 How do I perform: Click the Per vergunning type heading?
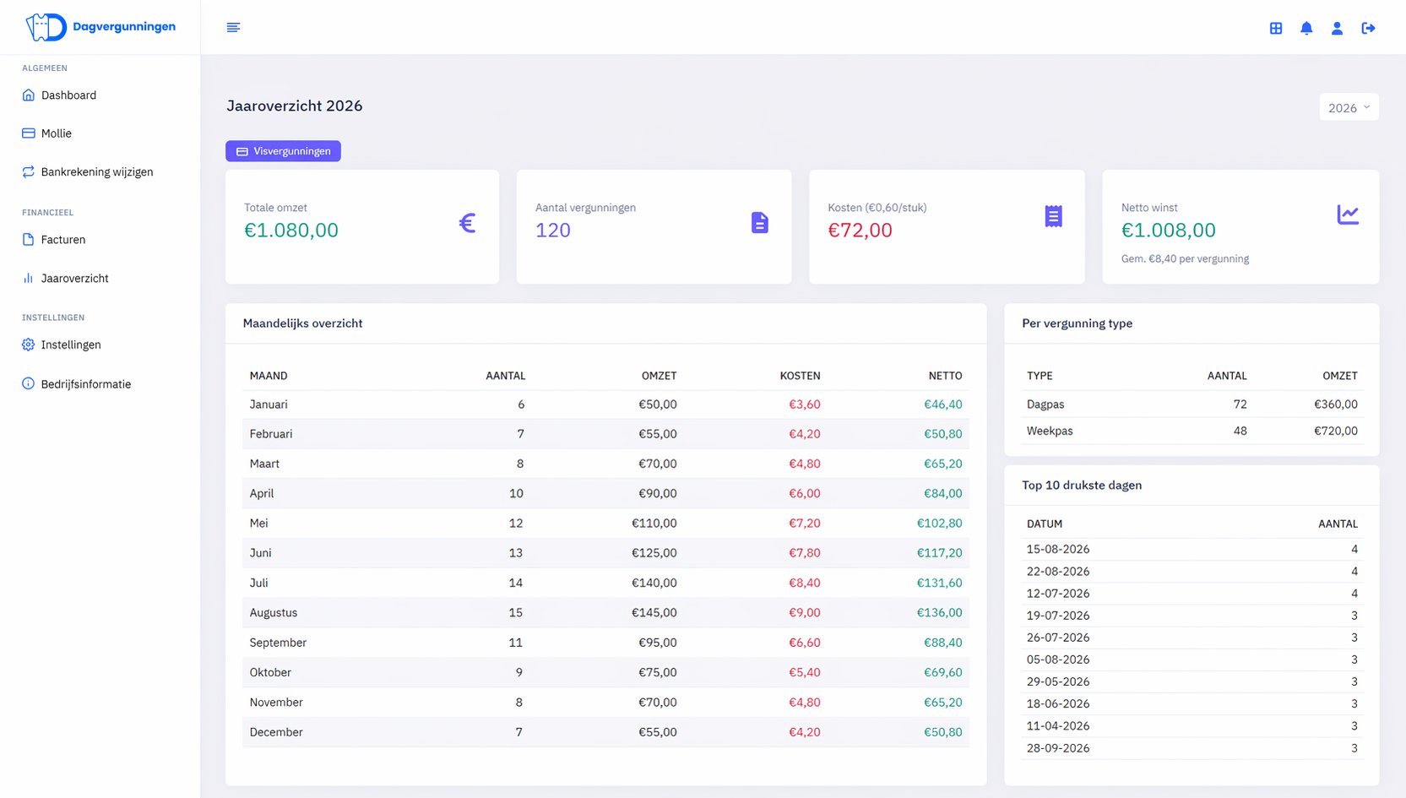point(1078,323)
